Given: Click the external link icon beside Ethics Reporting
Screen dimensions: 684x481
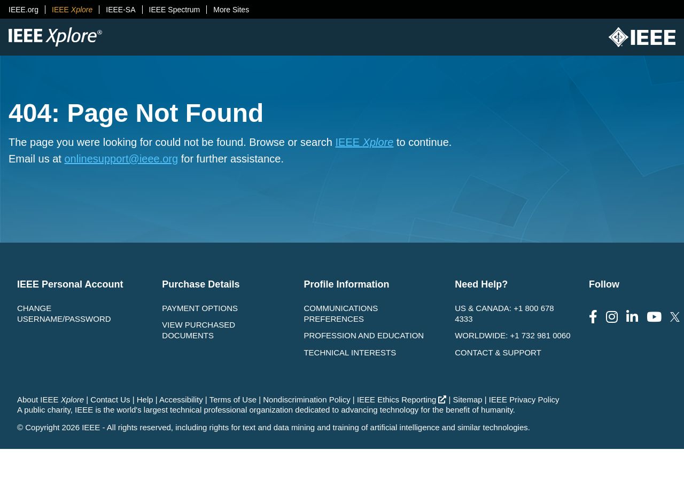Looking at the screenshot, I should click(x=442, y=399).
